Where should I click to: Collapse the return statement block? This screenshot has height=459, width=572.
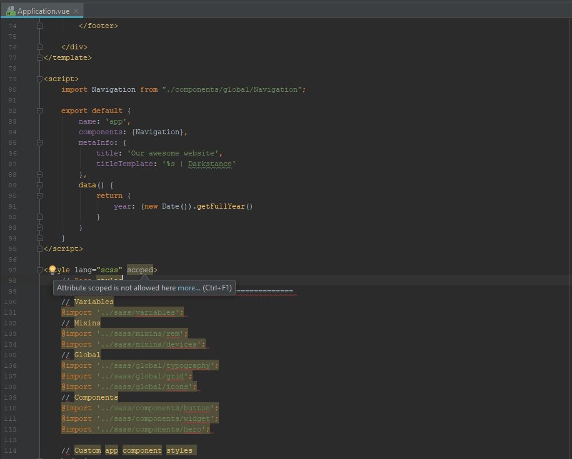click(40, 195)
